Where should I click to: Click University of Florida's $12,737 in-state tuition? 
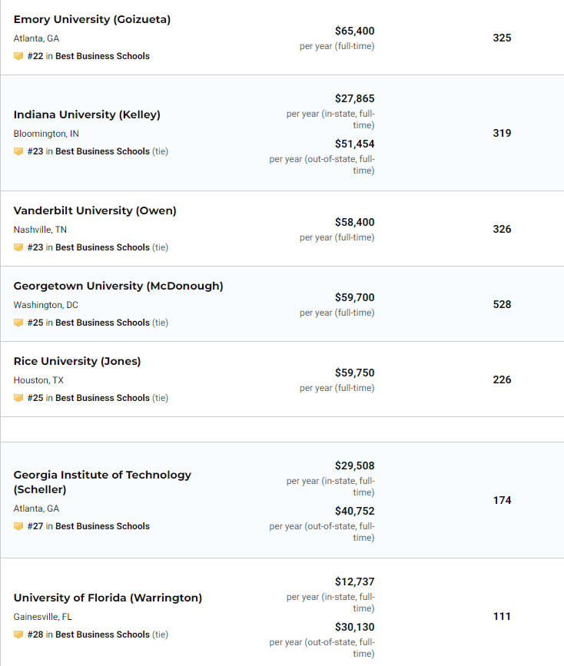point(354,582)
